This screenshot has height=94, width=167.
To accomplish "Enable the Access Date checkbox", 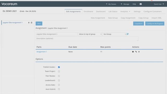I will click(x=59, y=85).
